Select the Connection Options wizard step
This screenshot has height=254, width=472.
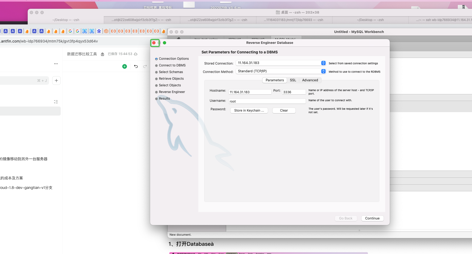coord(174,59)
